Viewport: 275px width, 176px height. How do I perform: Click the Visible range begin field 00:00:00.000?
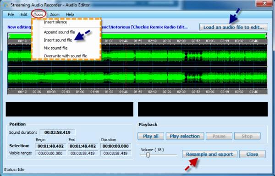tap(50, 153)
